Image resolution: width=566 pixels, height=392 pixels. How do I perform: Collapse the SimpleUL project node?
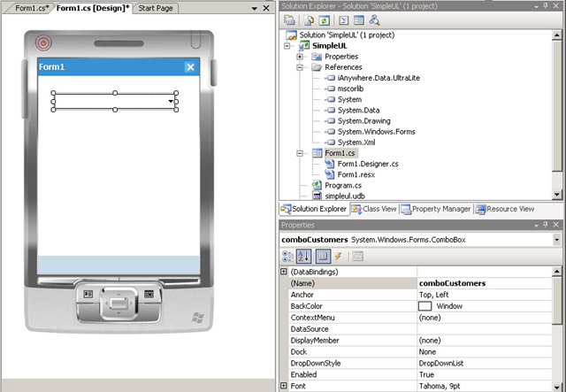point(287,46)
